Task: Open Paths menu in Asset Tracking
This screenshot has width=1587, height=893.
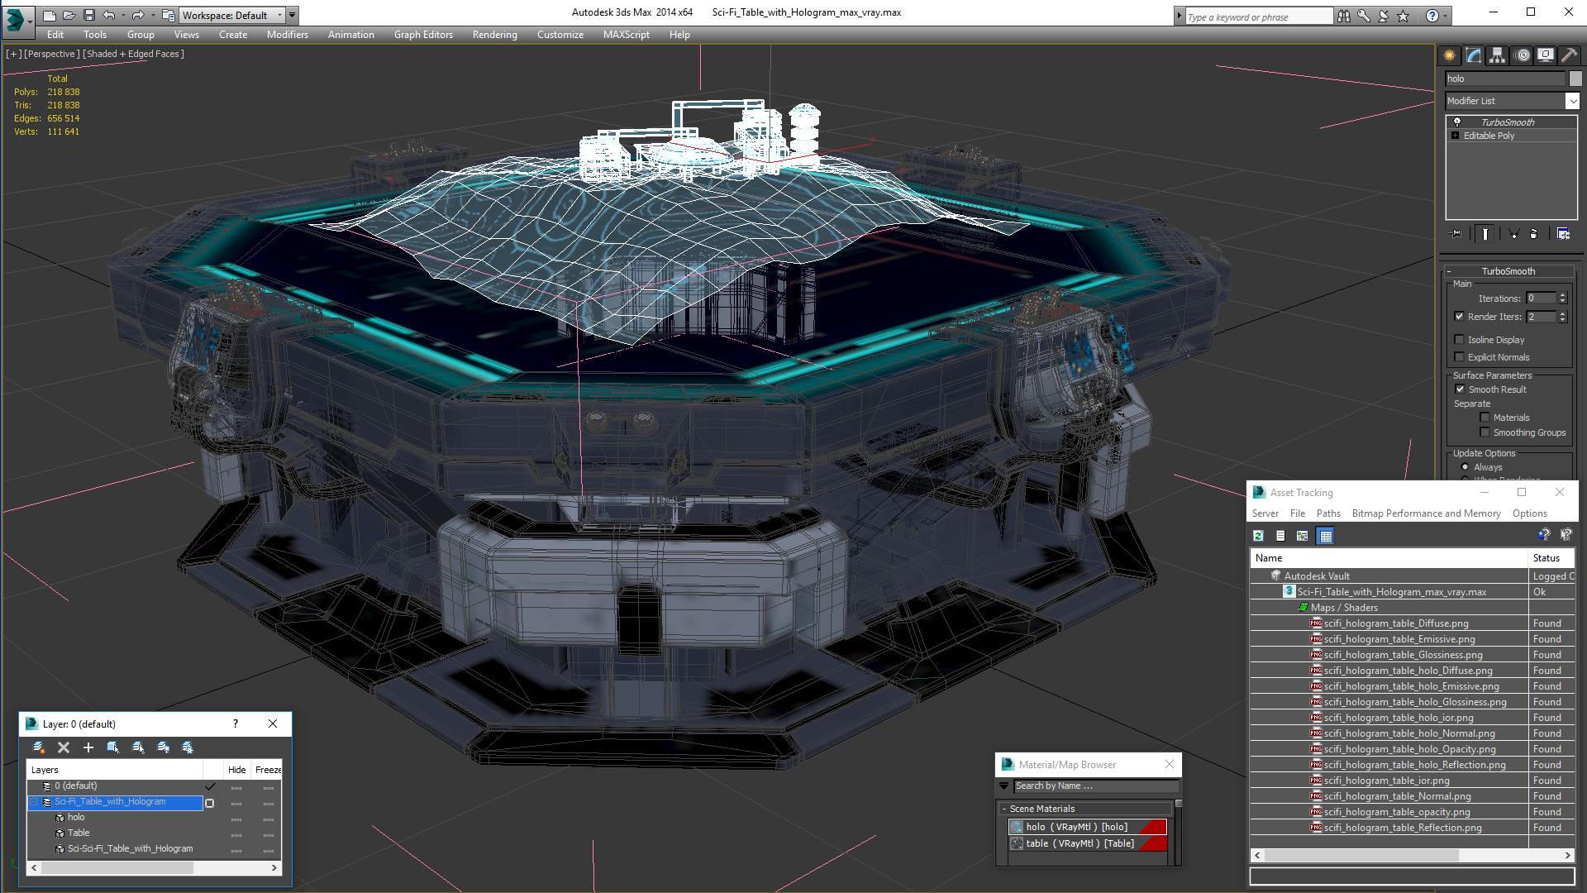Action: [x=1328, y=513]
